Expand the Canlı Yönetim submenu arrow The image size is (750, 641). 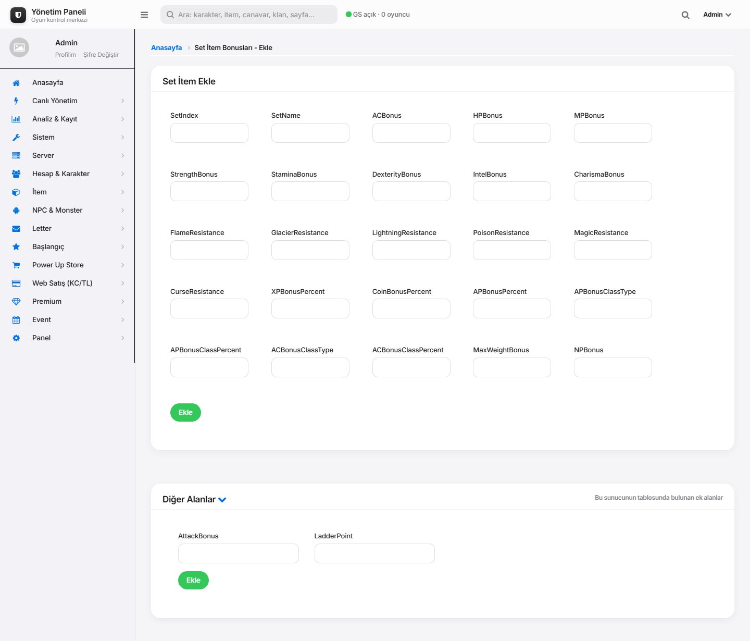123,101
